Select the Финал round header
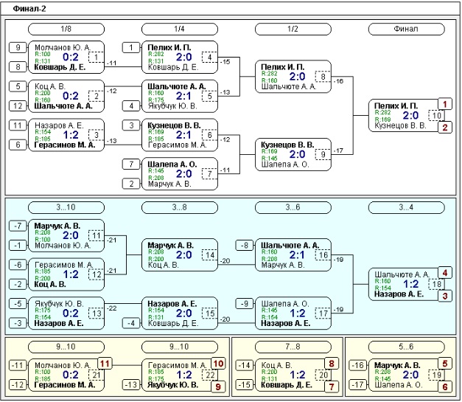Viewport: 462px width, 402px height. [x=406, y=29]
